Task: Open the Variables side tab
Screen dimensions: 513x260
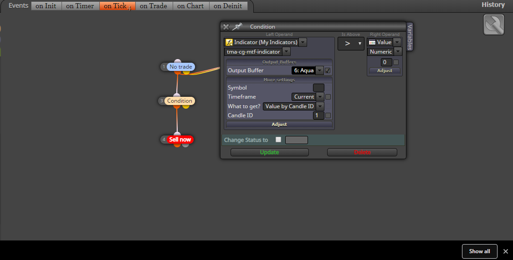Action: (x=410, y=37)
